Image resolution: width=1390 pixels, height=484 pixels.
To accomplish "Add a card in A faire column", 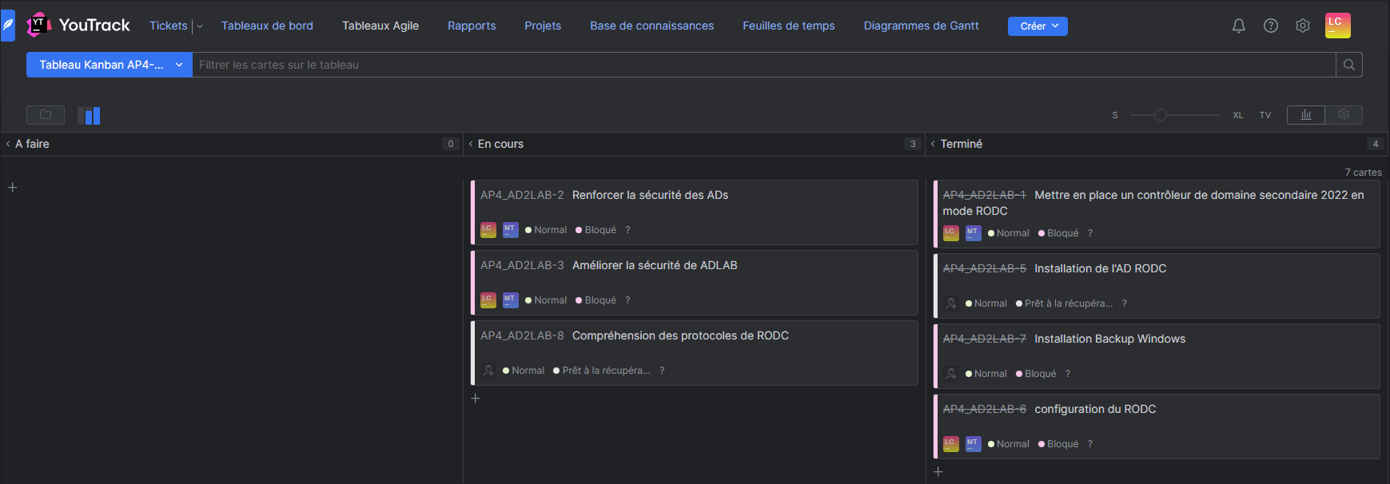I will tap(13, 188).
